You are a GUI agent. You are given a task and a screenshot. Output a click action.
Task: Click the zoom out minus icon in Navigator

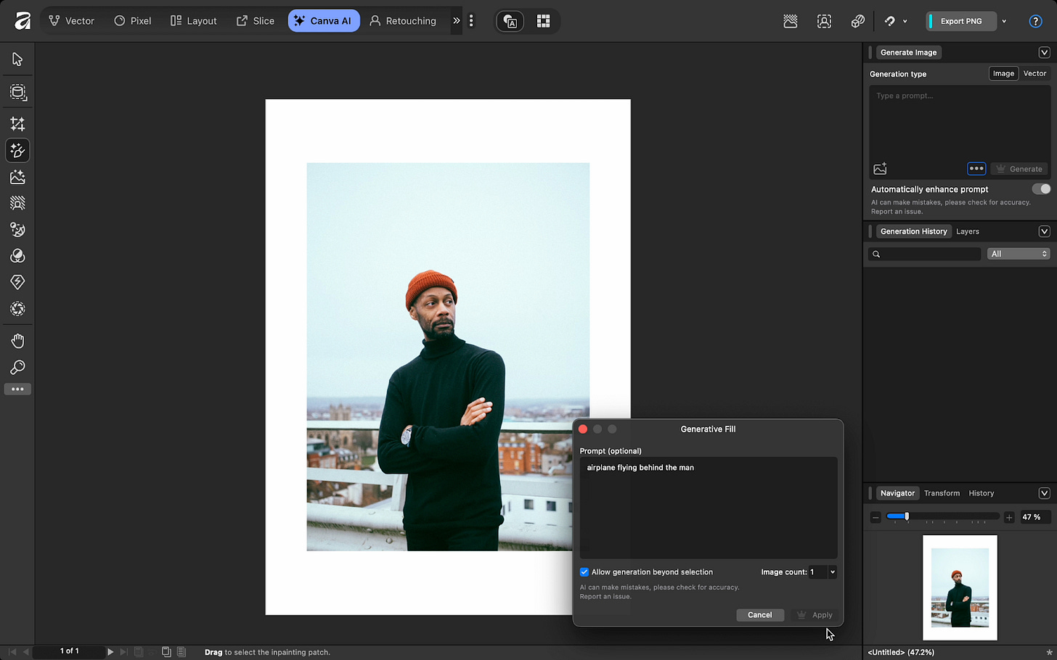click(x=876, y=517)
